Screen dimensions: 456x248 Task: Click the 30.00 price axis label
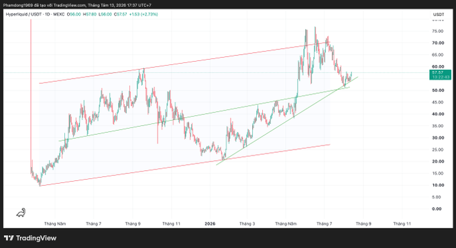438,138
